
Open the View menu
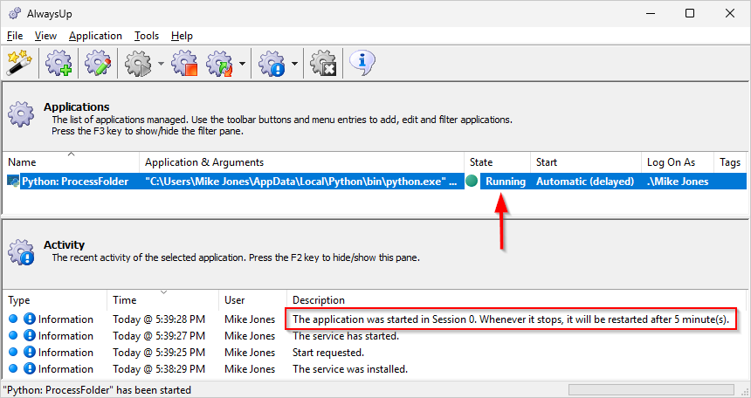45,36
